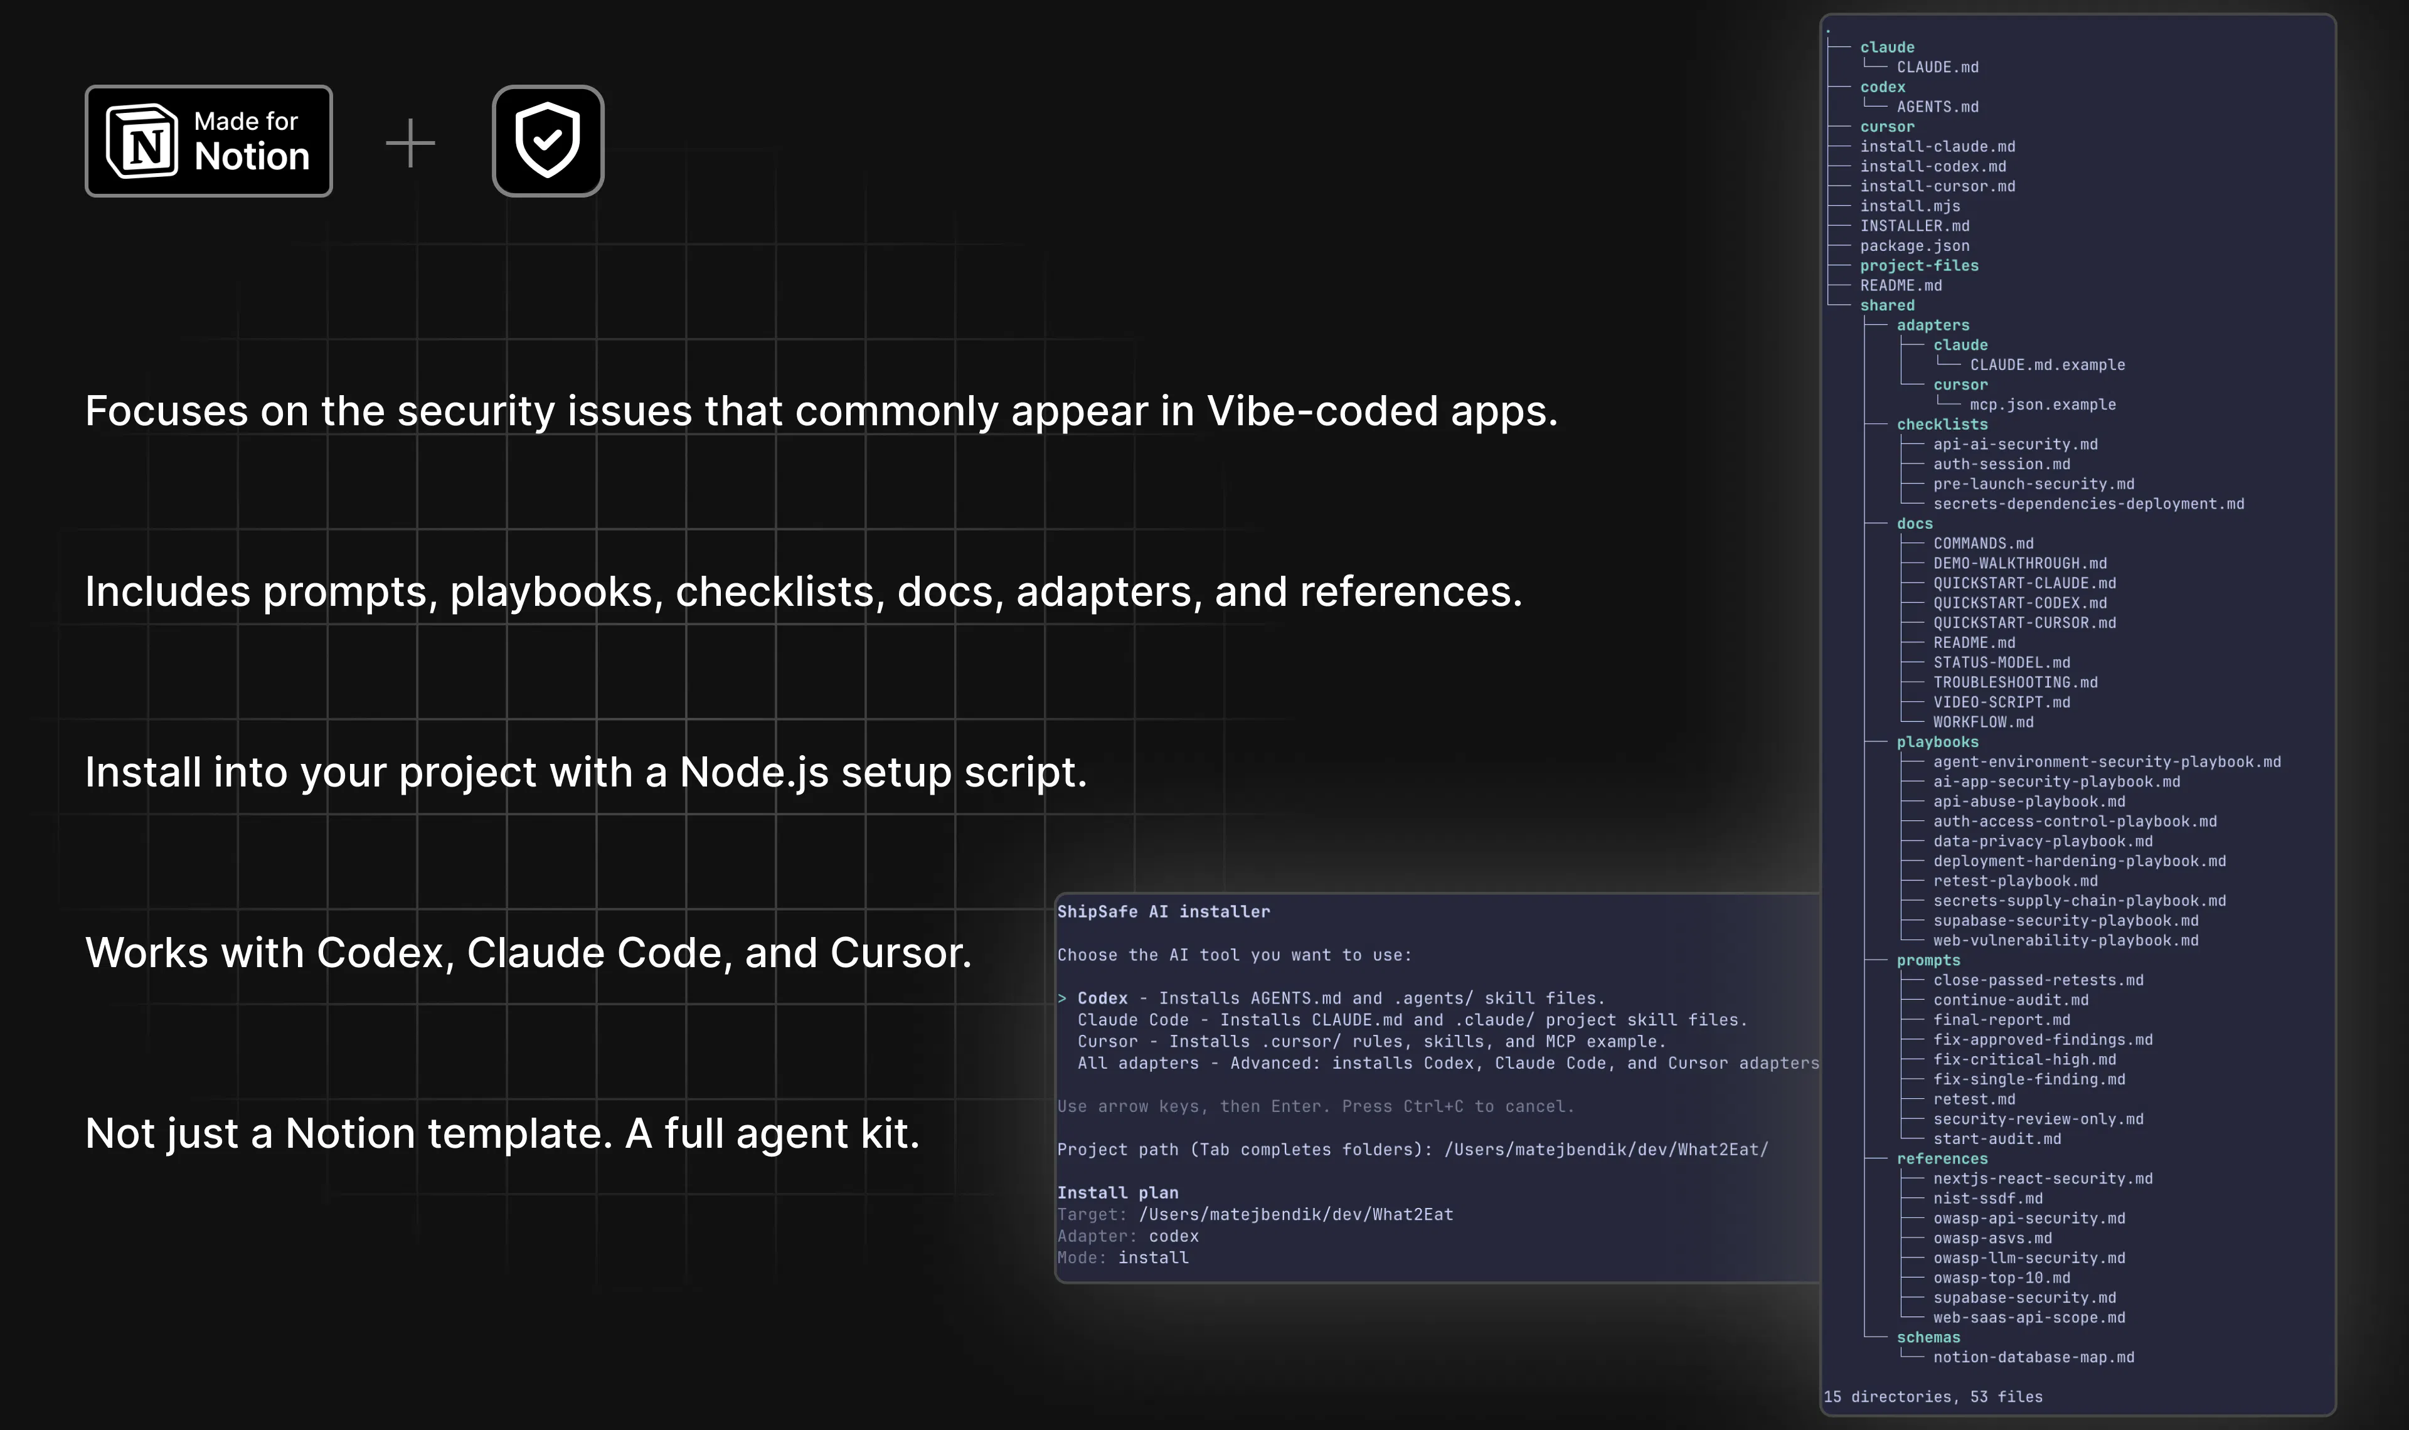
Task: Click the schemas folder
Action: tap(1928, 1338)
